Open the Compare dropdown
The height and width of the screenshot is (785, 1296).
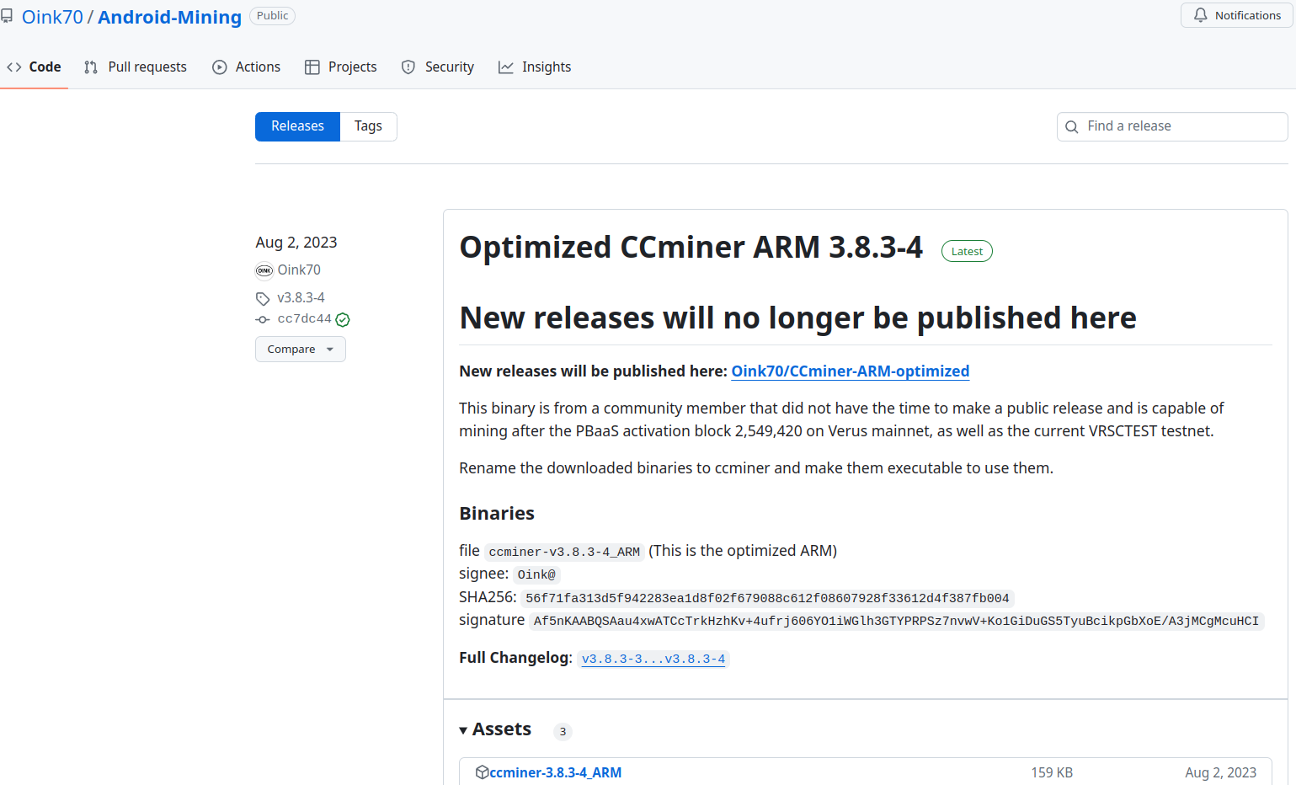[301, 350]
